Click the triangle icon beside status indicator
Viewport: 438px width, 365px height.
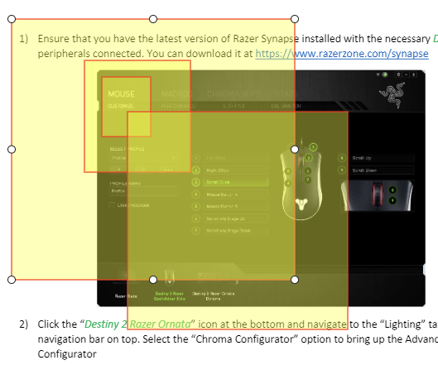click(378, 74)
